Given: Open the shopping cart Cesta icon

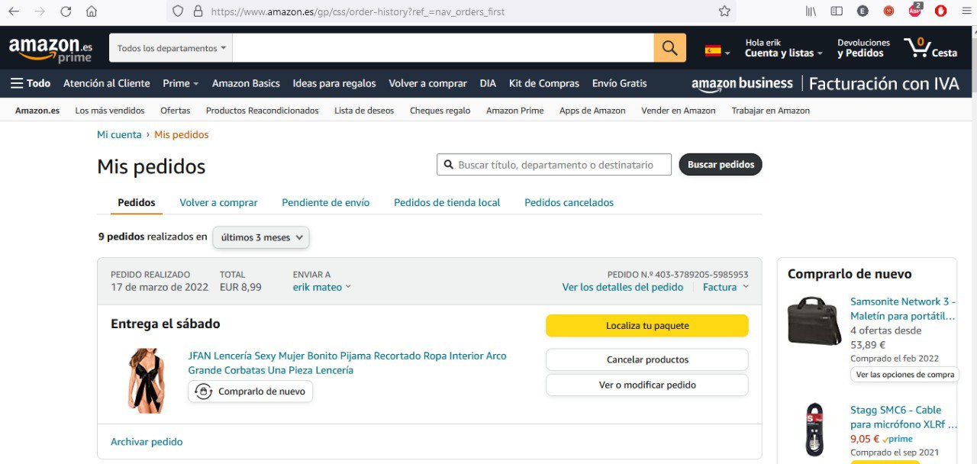Looking at the screenshot, I should (930, 48).
